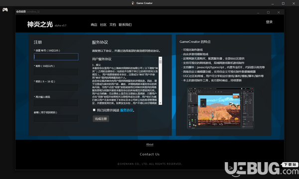Close the Game Creator main window
The height and width of the screenshot is (179, 299).
pos(294,3)
